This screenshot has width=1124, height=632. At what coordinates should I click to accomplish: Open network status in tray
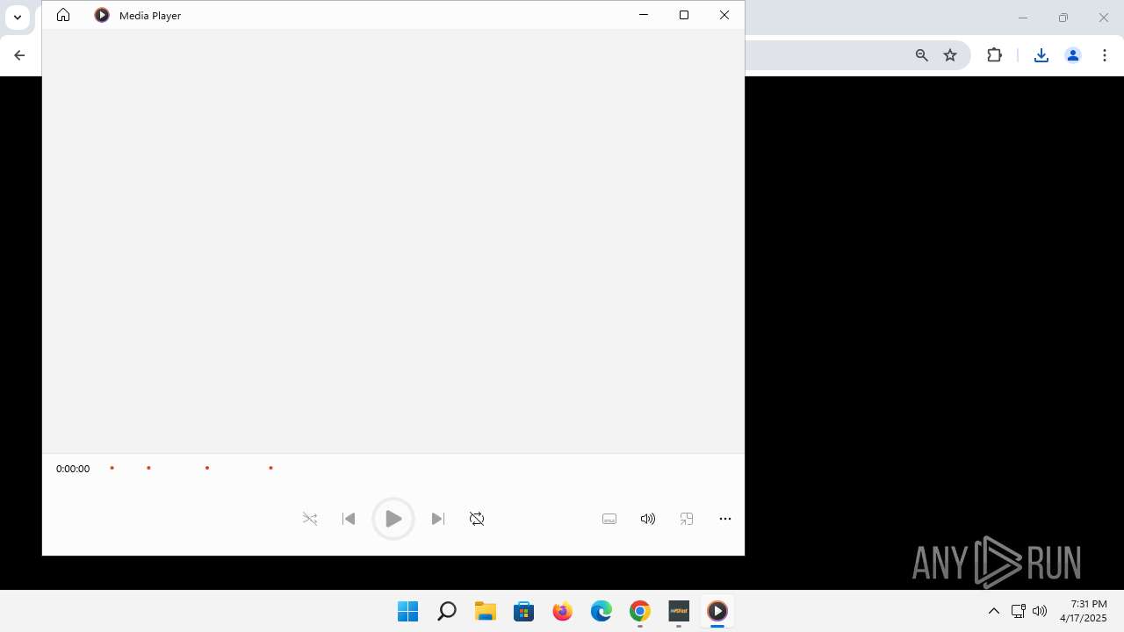(1019, 611)
